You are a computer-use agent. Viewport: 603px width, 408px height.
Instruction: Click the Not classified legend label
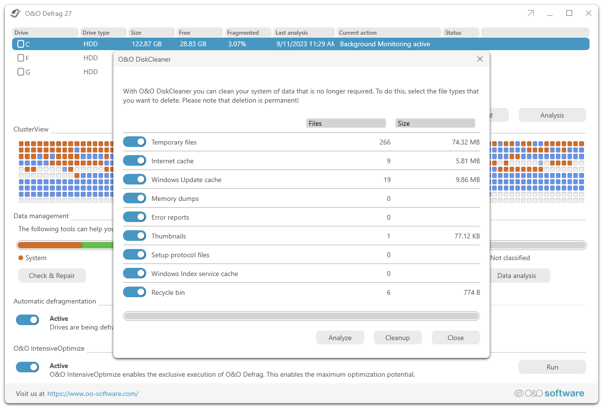tap(510, 258)
